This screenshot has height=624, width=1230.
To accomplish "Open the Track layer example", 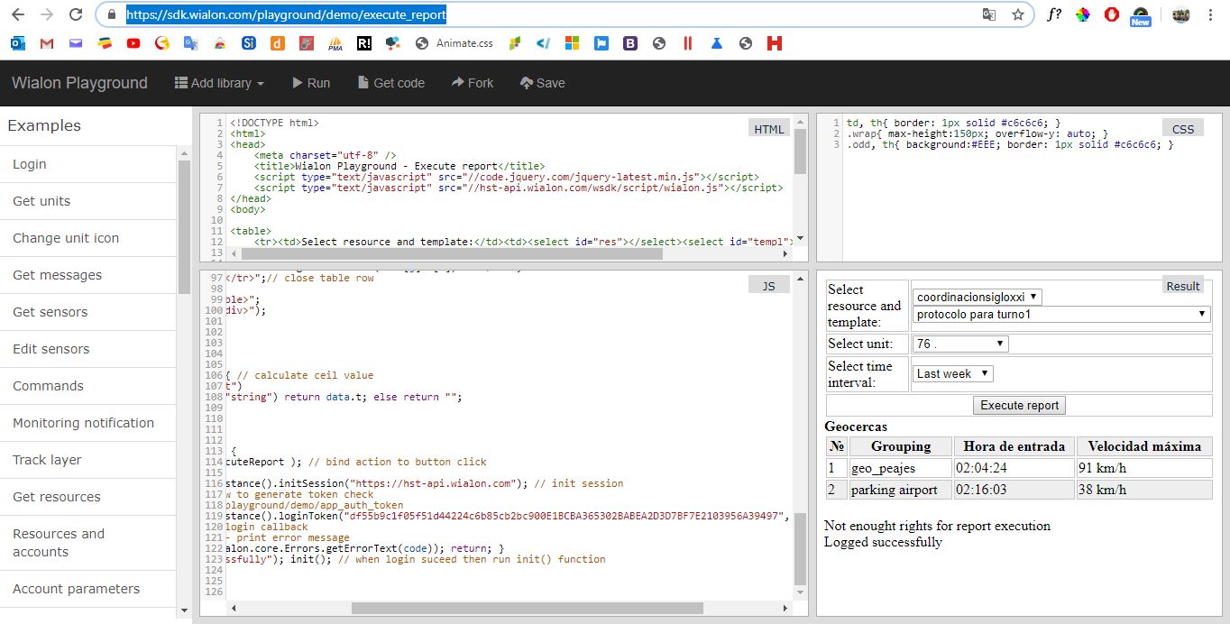I will (x=47, y=460).
